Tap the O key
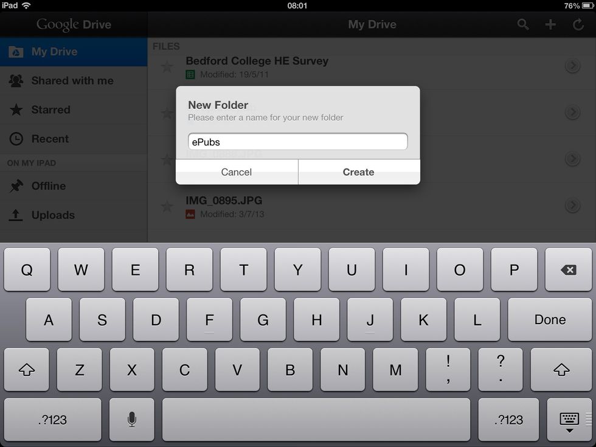The height and width of the screenshot is (447, 596). click(x=460, y=270)
